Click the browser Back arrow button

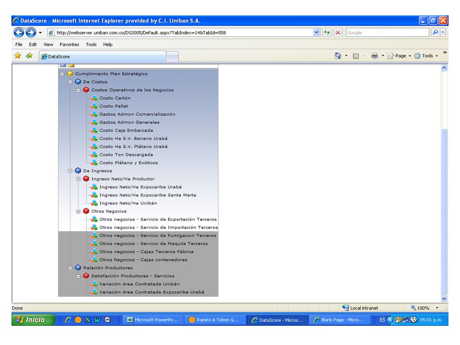(x=19, y=32)
